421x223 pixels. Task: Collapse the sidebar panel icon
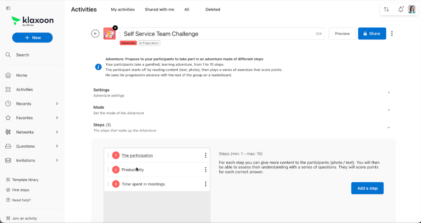(8, 8)
